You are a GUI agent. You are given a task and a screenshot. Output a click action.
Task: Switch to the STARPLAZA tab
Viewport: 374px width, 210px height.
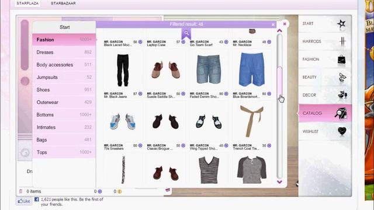tap(27, 3)
